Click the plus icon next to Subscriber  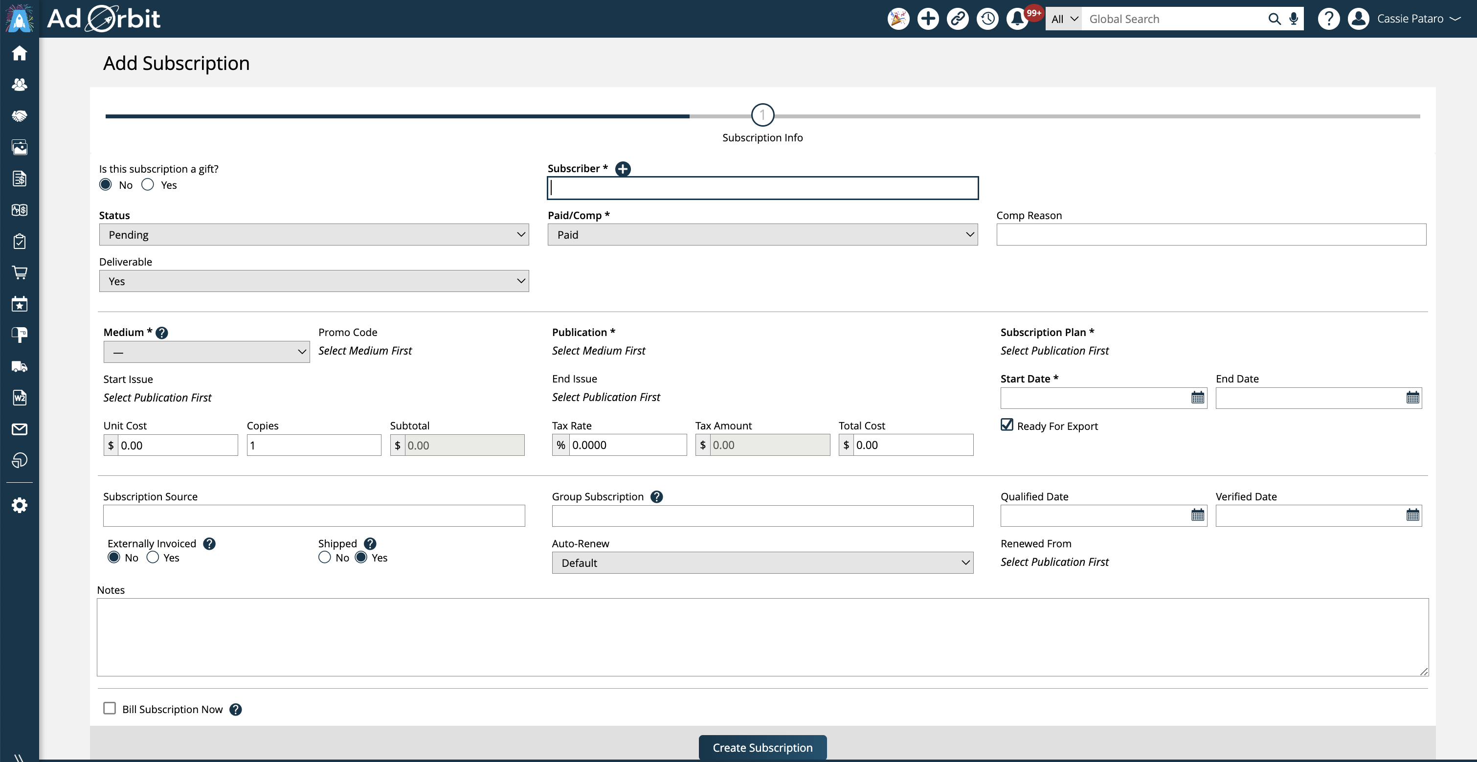623,169
